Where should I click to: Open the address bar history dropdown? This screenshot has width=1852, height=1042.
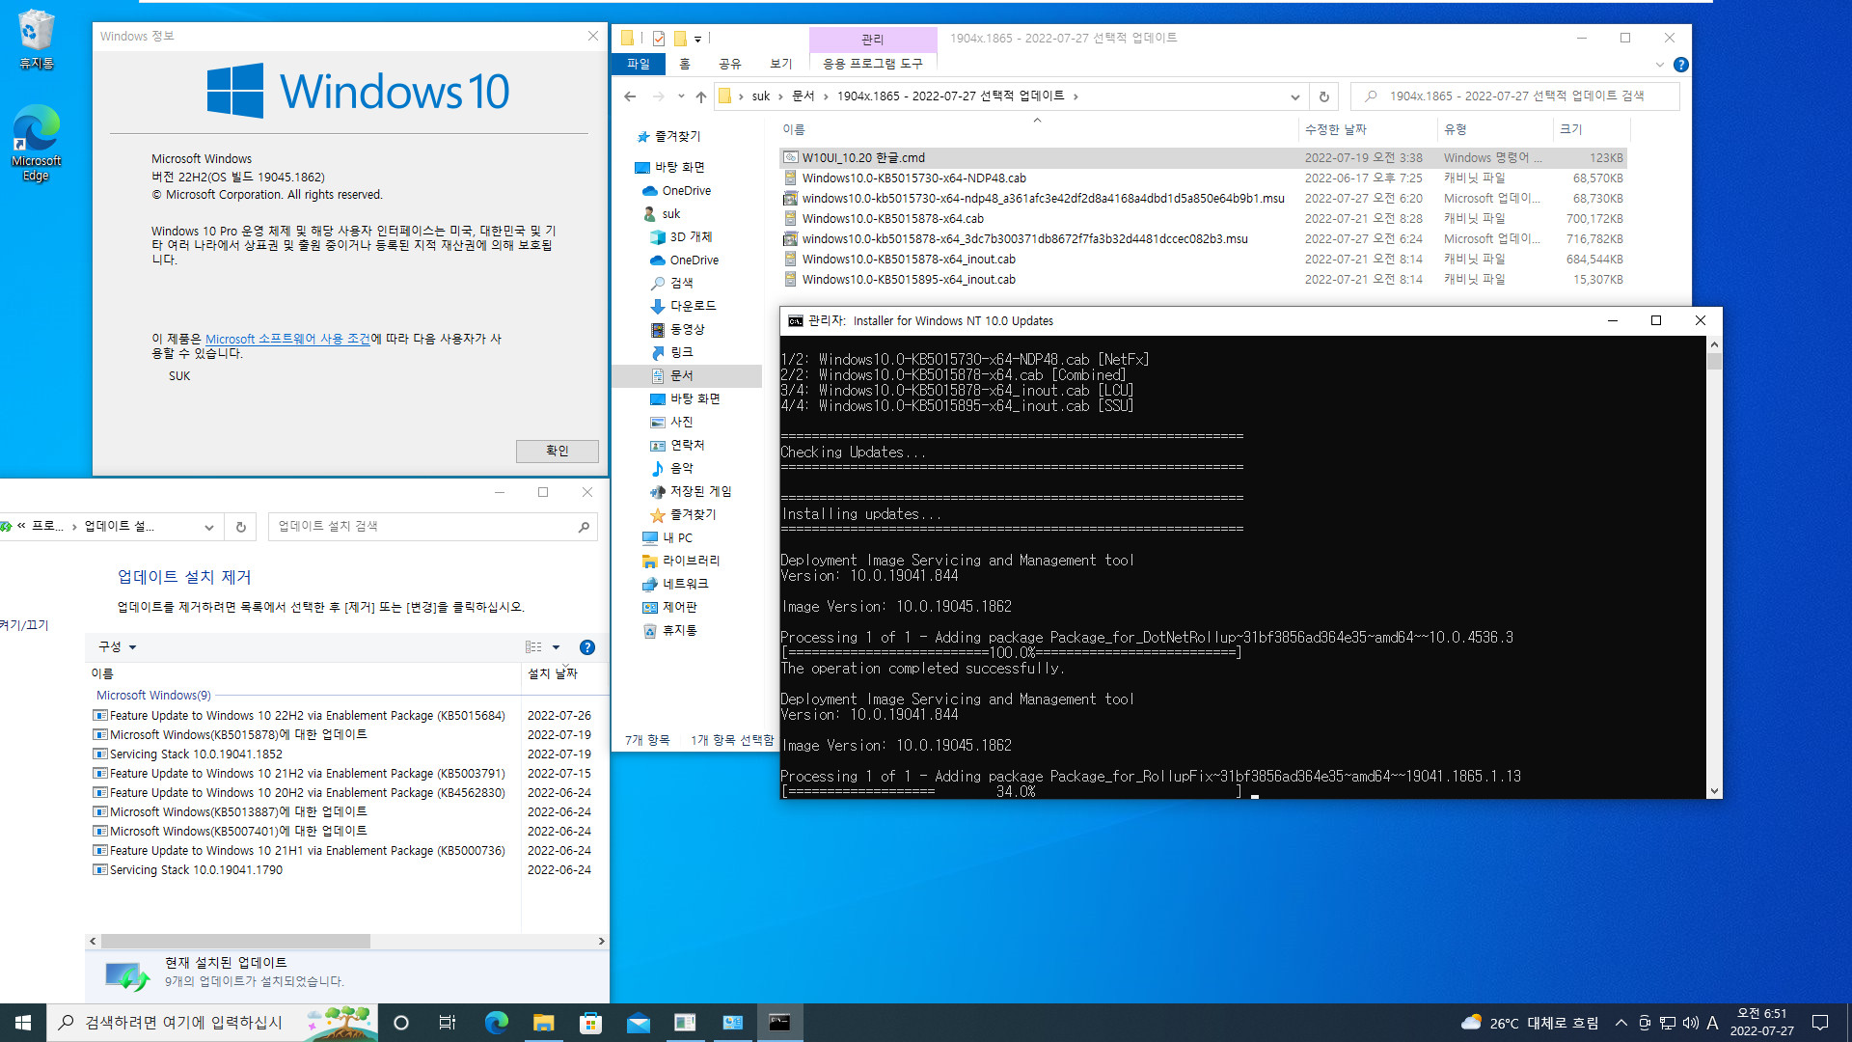pos(1294,96)
